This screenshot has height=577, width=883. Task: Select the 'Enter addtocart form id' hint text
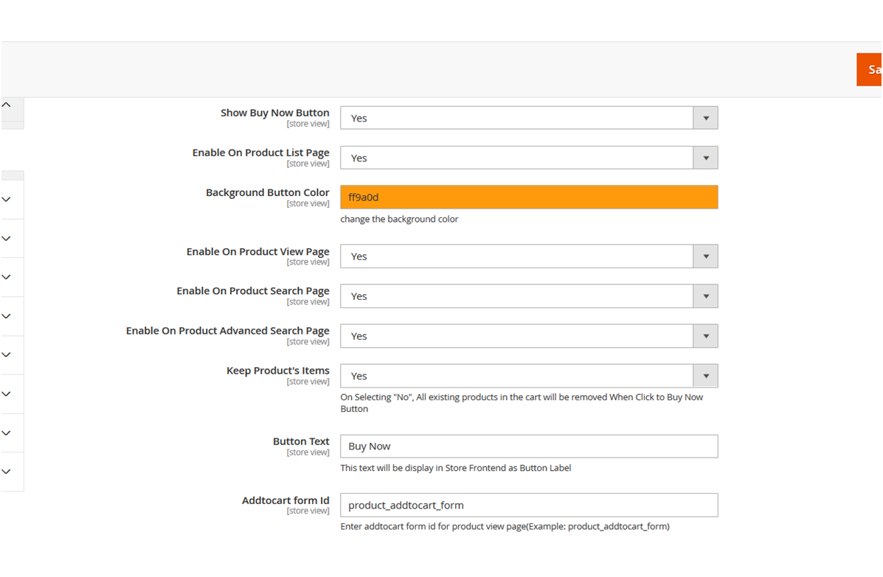click(505, 527)
